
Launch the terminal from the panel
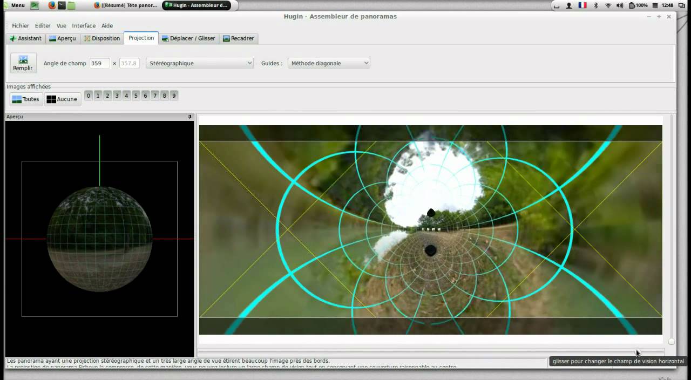pyautogui.click(x=62, y=5)
